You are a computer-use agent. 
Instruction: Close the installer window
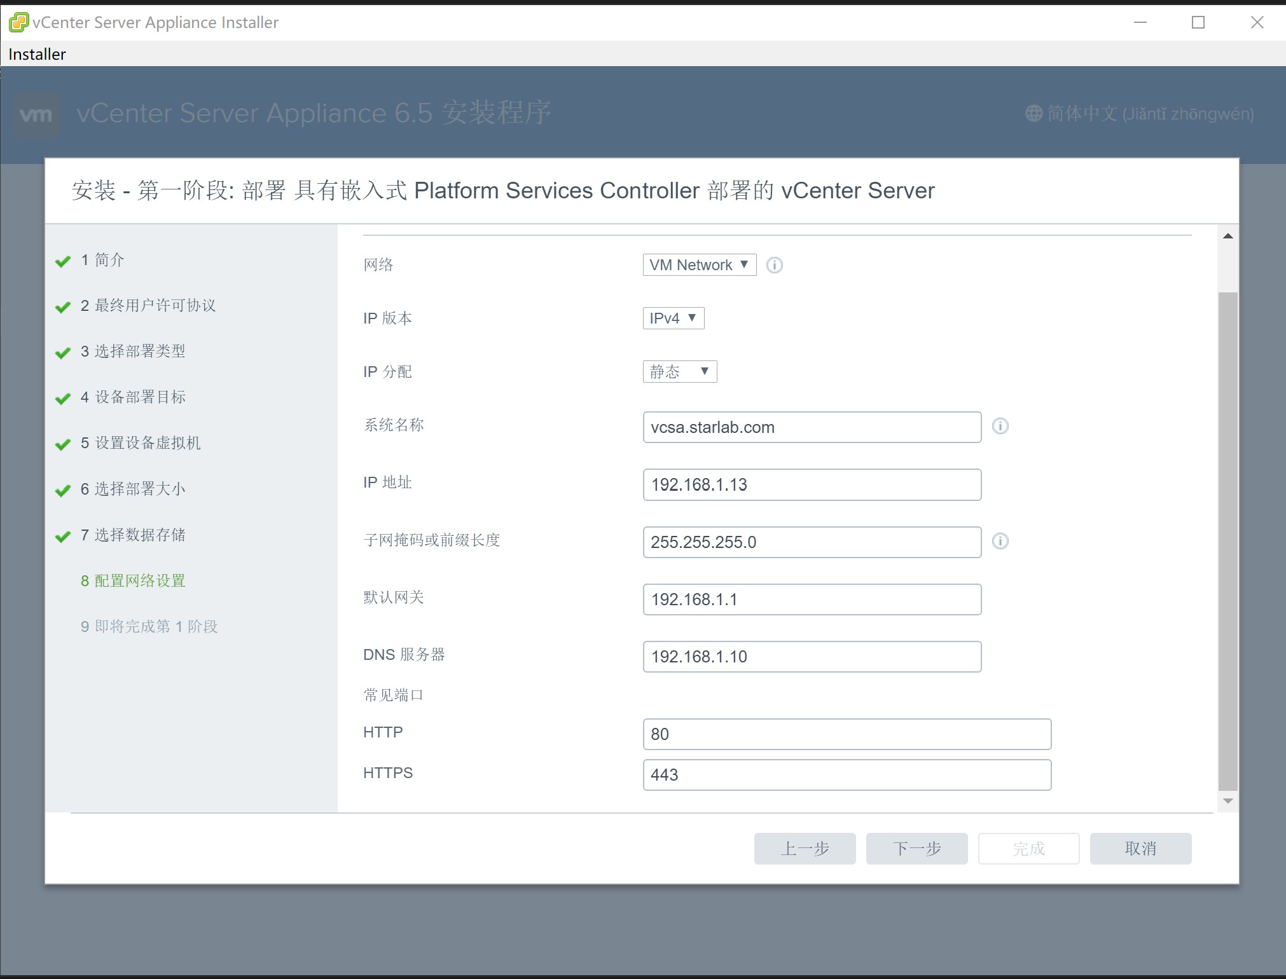(1257, 22)
